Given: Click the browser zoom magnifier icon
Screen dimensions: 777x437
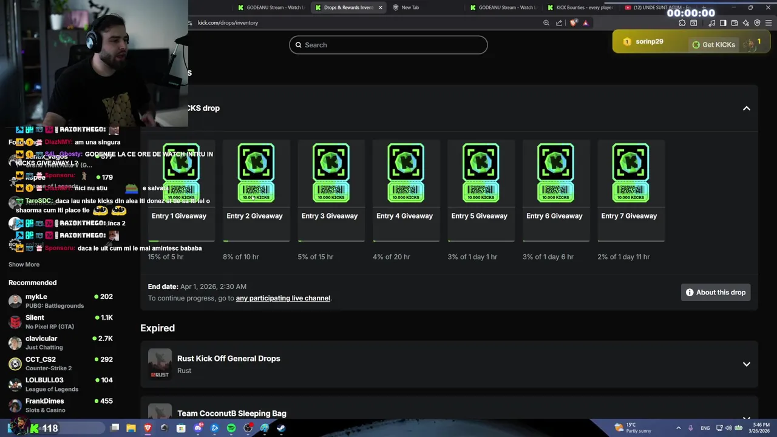Looking at the screenshot, I should 546,23.
